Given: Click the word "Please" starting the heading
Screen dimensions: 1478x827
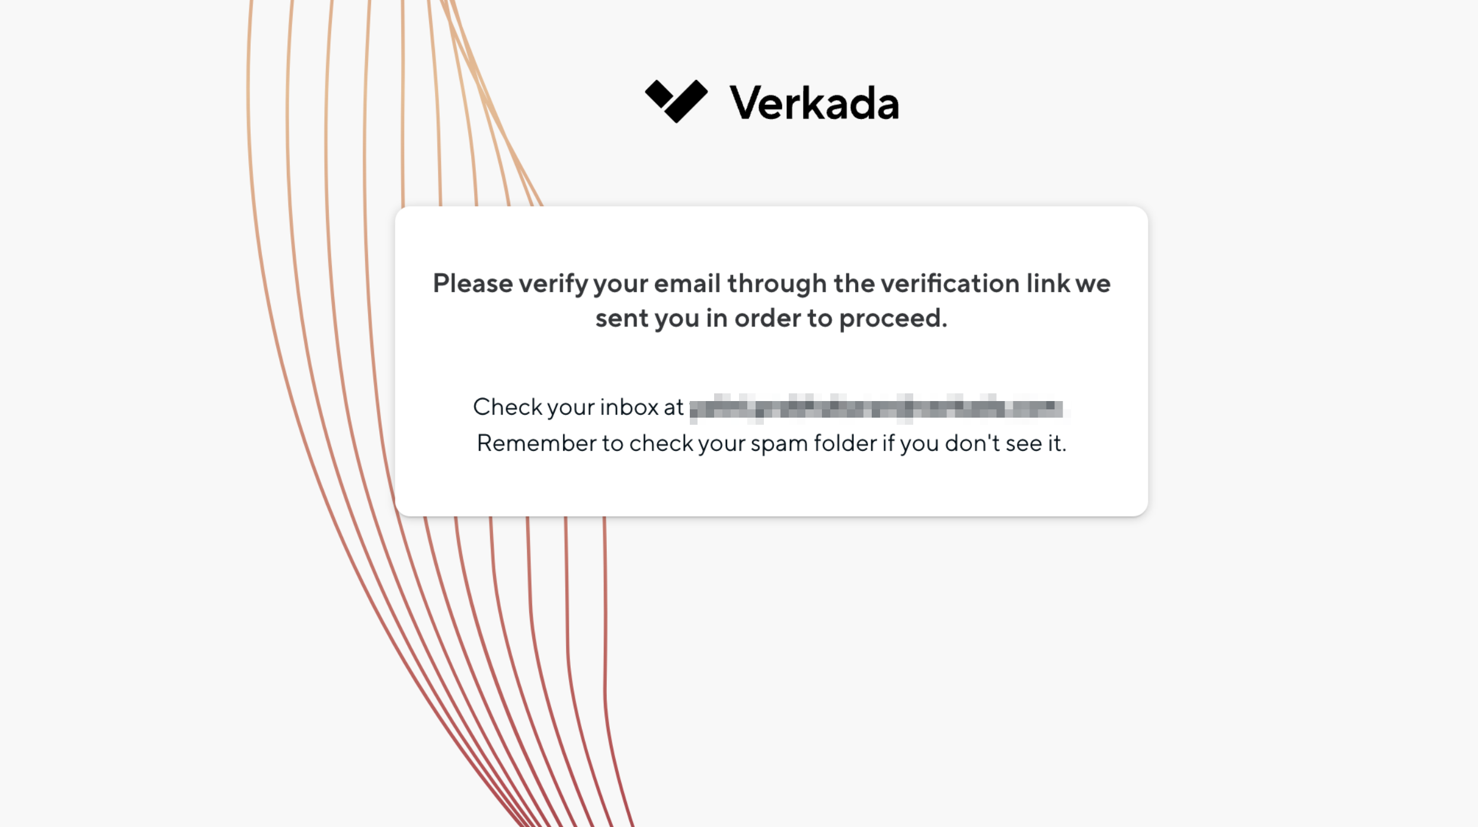Looking at the screenshot, I should 472,284.
